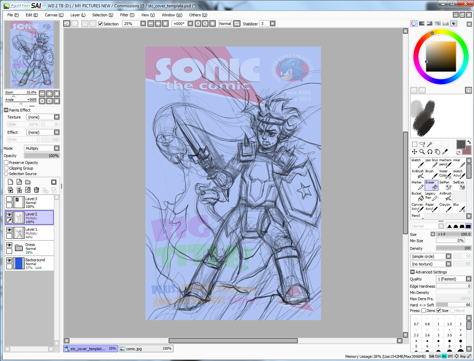474x361 pixels.
Task: Open the Effect dropdown
Action: (43, 132)
